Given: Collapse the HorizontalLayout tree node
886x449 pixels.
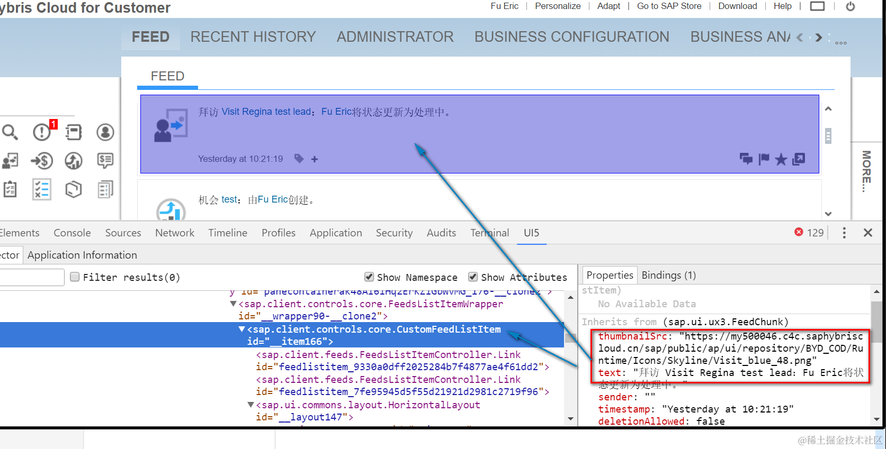Looking at the screenshot, I should pos(250,405).
